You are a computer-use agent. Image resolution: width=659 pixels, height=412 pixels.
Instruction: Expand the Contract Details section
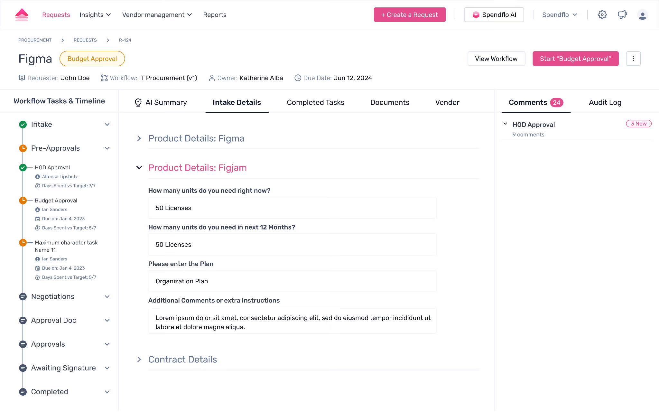click(x=139, y=360)
